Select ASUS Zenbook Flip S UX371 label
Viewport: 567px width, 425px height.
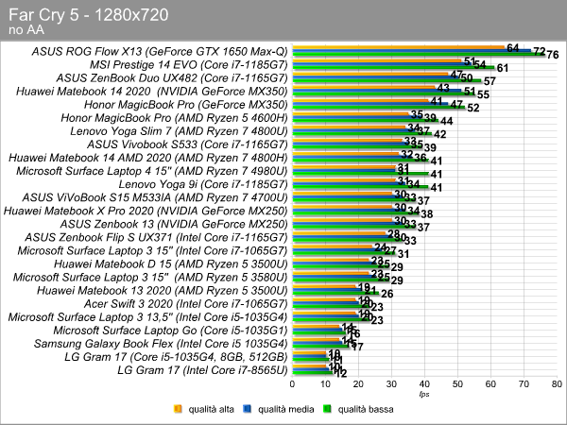[156, 237]
